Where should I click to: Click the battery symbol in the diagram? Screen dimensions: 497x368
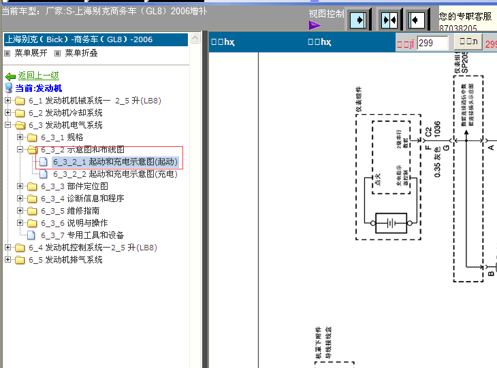tap(391, 223)
